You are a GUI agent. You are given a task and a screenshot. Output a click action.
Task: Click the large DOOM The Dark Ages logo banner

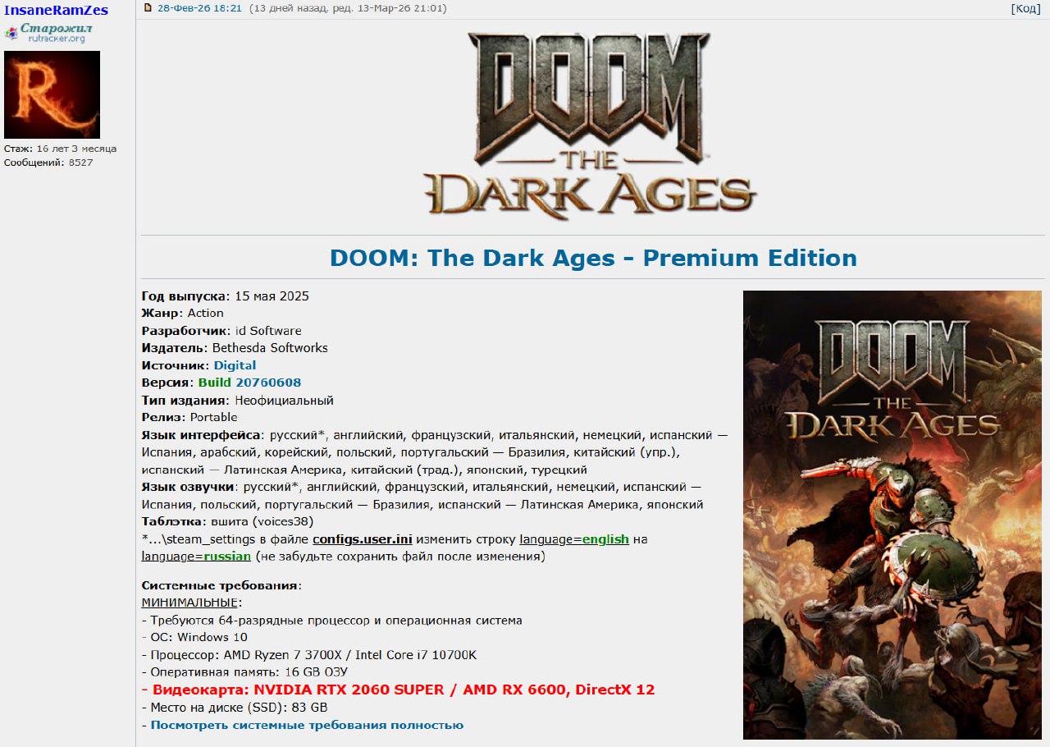[591, 125]
